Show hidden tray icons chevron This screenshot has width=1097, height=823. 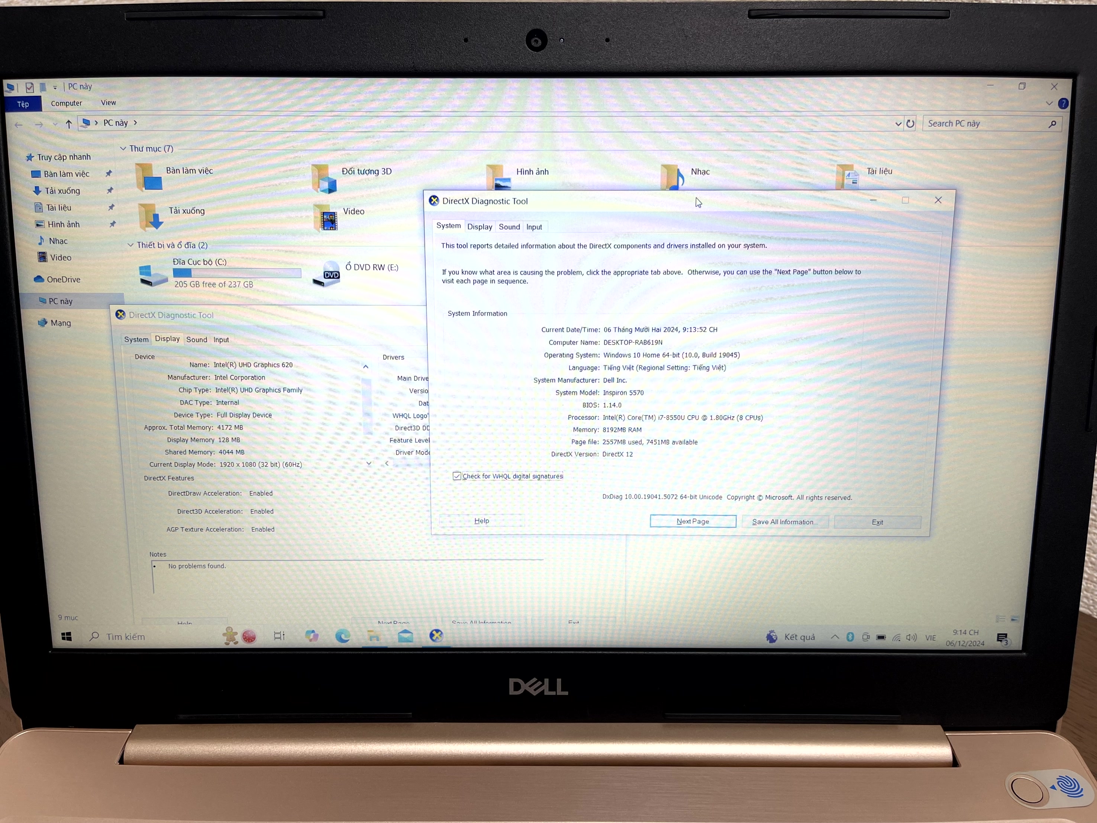(835, 637)
